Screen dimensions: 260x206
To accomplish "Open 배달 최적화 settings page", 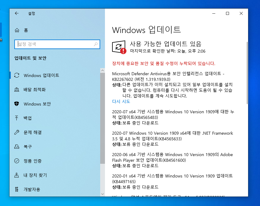I will 55,89.
